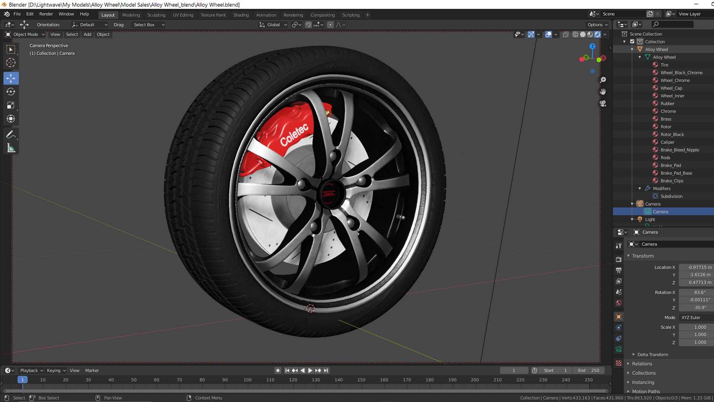Click the Location X value field

(697, 268)
